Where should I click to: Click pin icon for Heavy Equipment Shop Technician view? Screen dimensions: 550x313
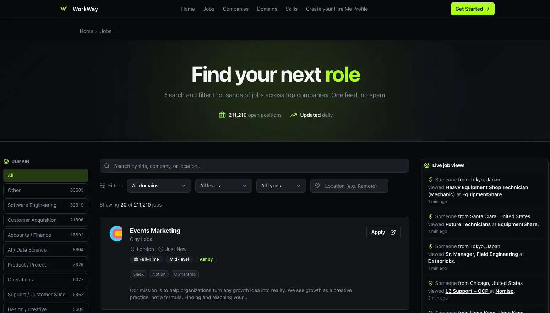pyautogui.click(x=431, y=180)
